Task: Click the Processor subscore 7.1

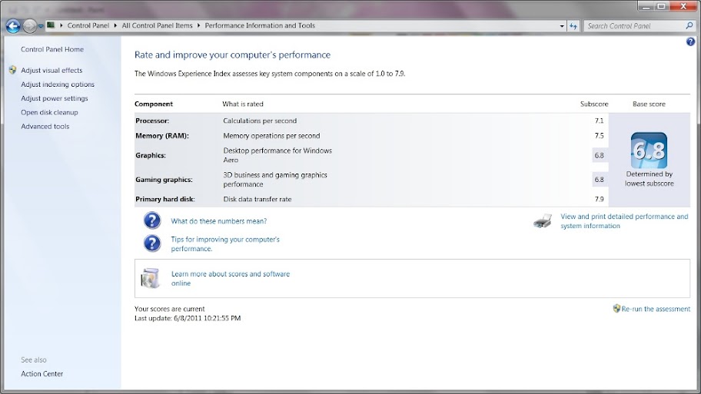Action: [599, 121]
